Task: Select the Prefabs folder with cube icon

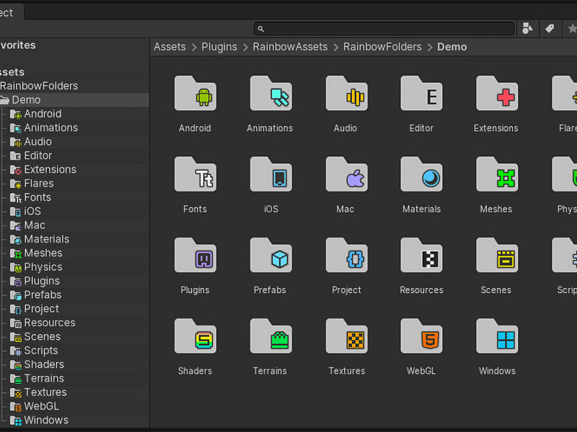Action: click(x=271, y=256)
